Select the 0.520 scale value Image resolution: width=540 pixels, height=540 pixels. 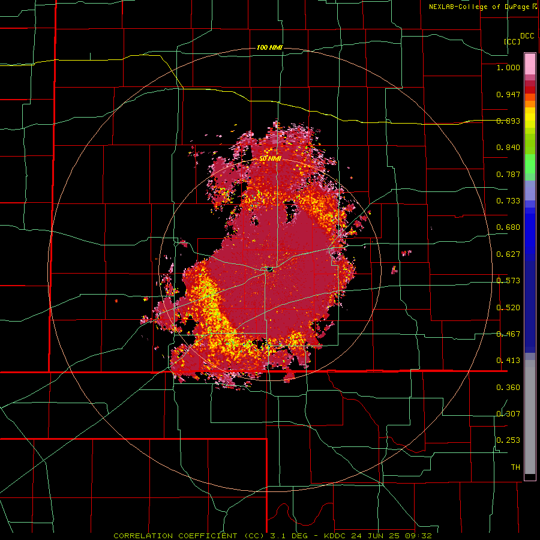pyautogui.click(x=508, y=308)
